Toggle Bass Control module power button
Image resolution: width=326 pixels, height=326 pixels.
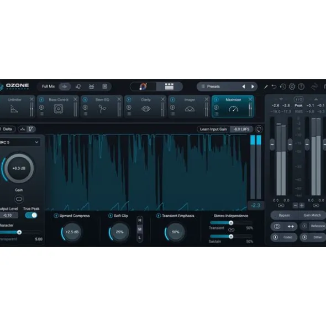41,100
